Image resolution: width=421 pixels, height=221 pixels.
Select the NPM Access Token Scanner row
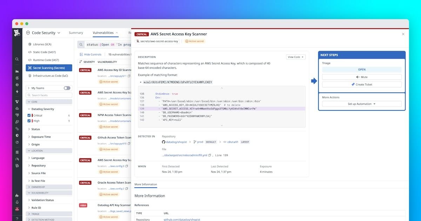coord(104,121)
